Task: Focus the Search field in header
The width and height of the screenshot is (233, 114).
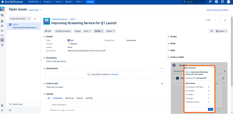Action: point(194,2)
